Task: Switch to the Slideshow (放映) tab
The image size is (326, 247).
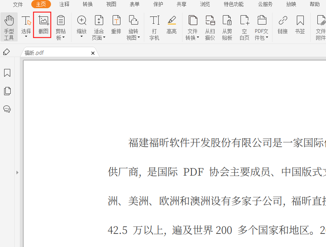Action: coord(291,5)
